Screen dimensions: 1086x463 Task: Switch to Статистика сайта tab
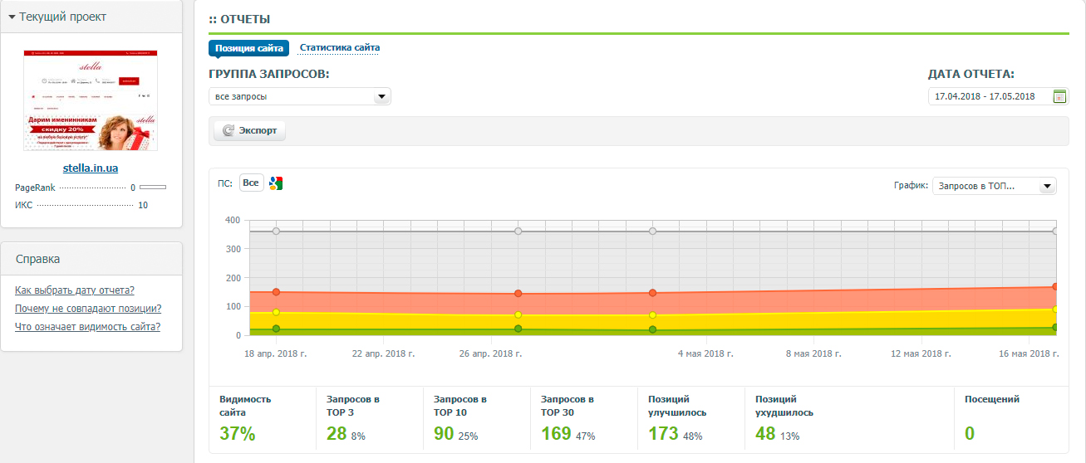coord(340,48)
